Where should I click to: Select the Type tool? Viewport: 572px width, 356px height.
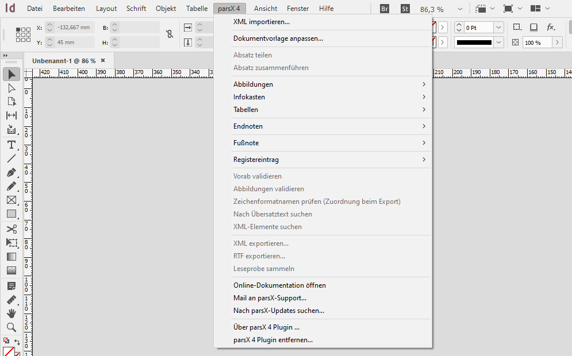[x=11, y=145]
